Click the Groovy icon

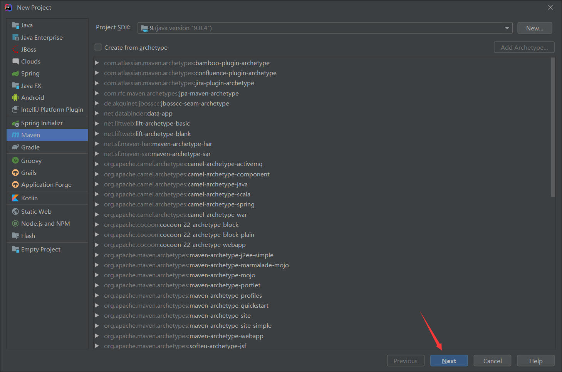(15, 161)
